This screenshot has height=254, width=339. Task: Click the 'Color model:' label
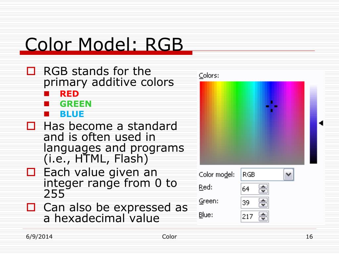[217, 174]
